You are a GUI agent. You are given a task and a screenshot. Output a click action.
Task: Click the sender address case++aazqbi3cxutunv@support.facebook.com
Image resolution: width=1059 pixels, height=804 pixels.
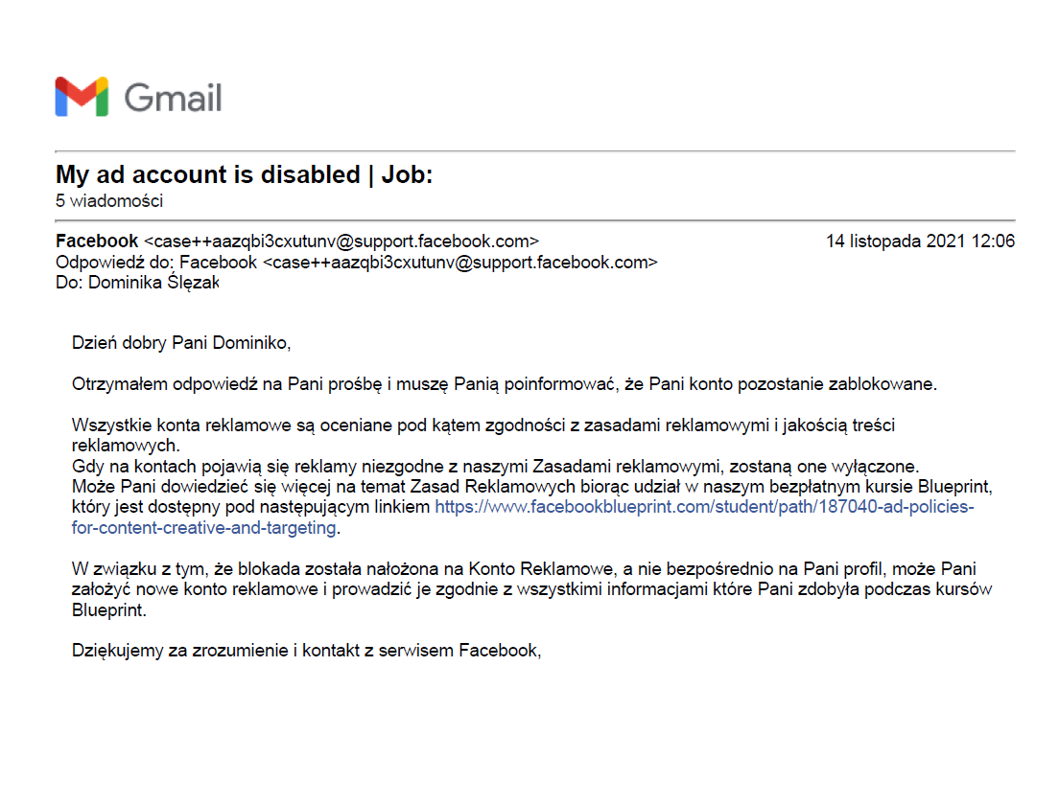(341, 241)
